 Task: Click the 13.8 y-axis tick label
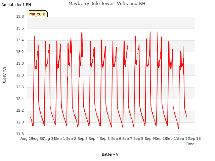pos(20,16)
